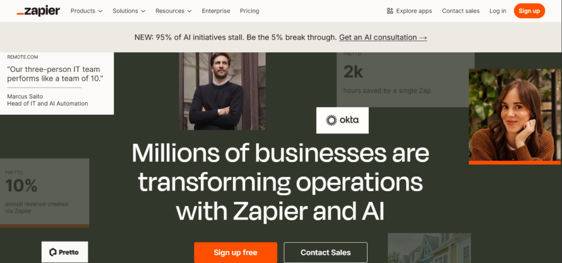
Task: Click the Okta logo card
Action: point(342,120)
